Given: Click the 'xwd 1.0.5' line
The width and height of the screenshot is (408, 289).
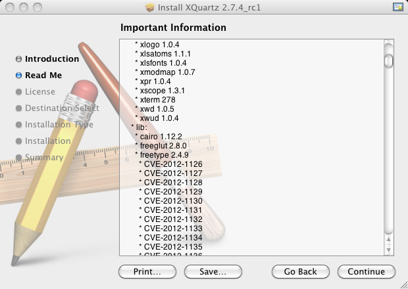Looking at the screenshot, I should point(154,109).
